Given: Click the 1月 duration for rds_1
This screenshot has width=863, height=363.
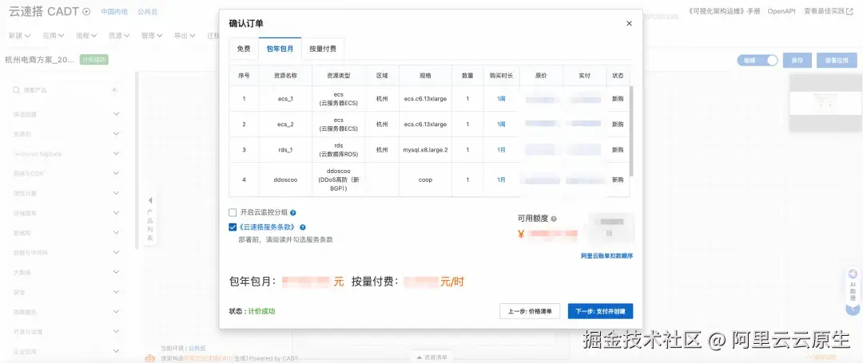Looking at the screenshot, I should coord(501,150).
